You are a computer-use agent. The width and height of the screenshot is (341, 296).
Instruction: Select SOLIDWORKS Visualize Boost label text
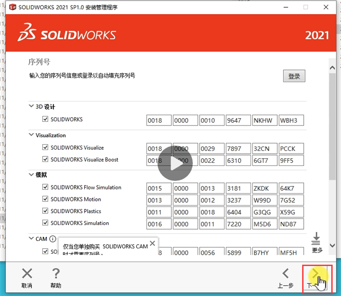coord(85,160)
